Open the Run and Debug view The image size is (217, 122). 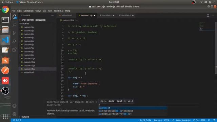tap(15, 41)
